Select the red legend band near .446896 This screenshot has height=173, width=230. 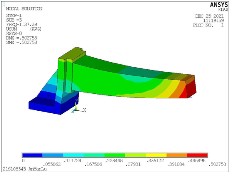click(197, 155)
